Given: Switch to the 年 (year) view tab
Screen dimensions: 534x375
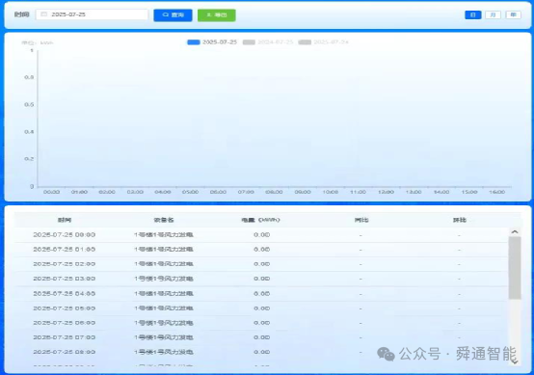Looking at the screenshot, I should tap(513, 14).
